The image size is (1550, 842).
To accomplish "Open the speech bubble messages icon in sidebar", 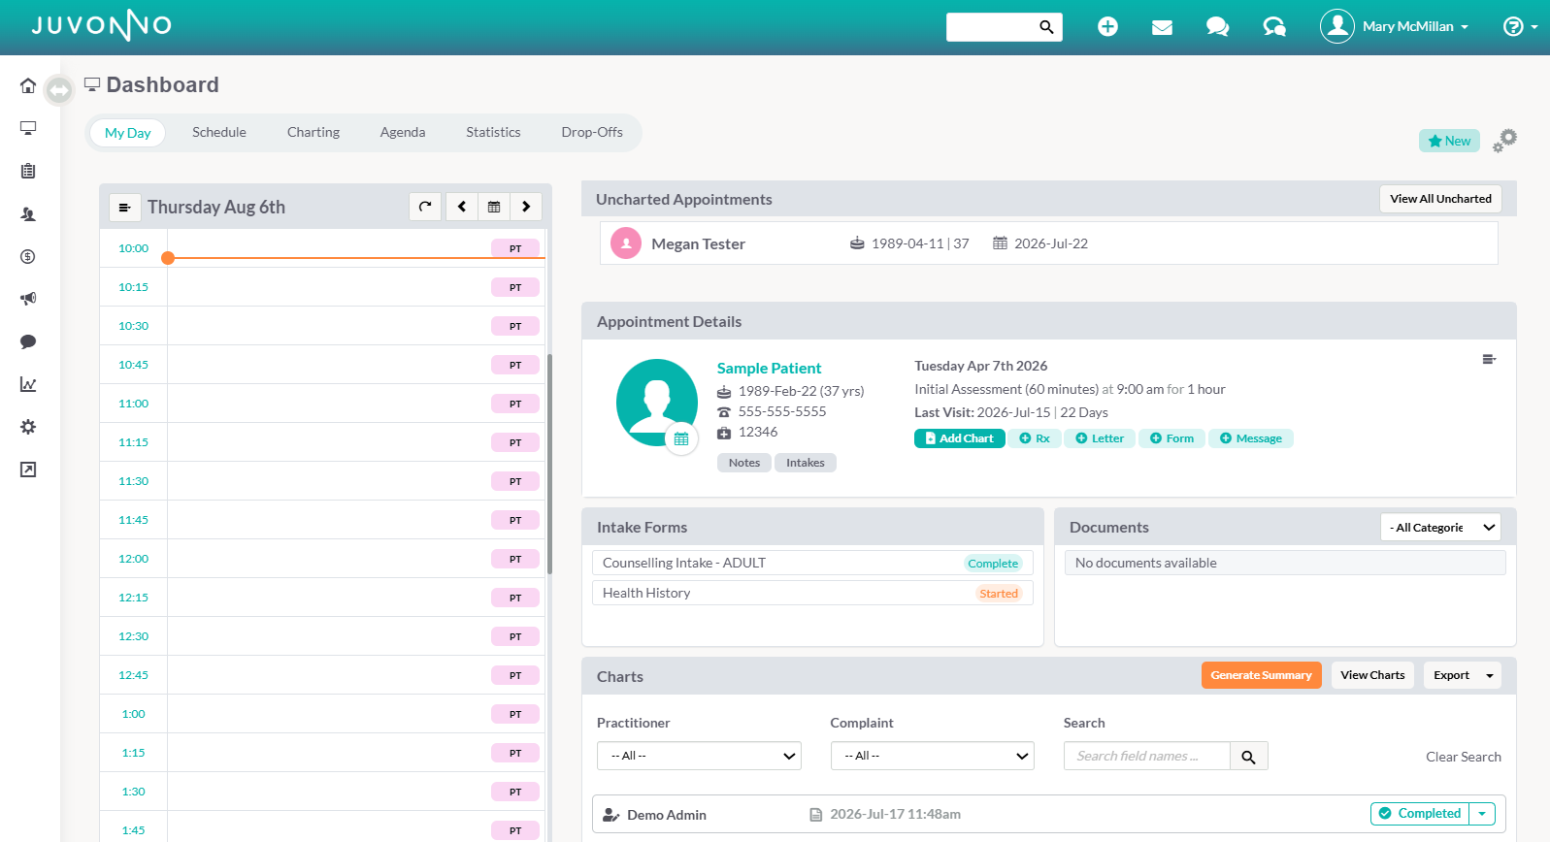I will [28, 341].
